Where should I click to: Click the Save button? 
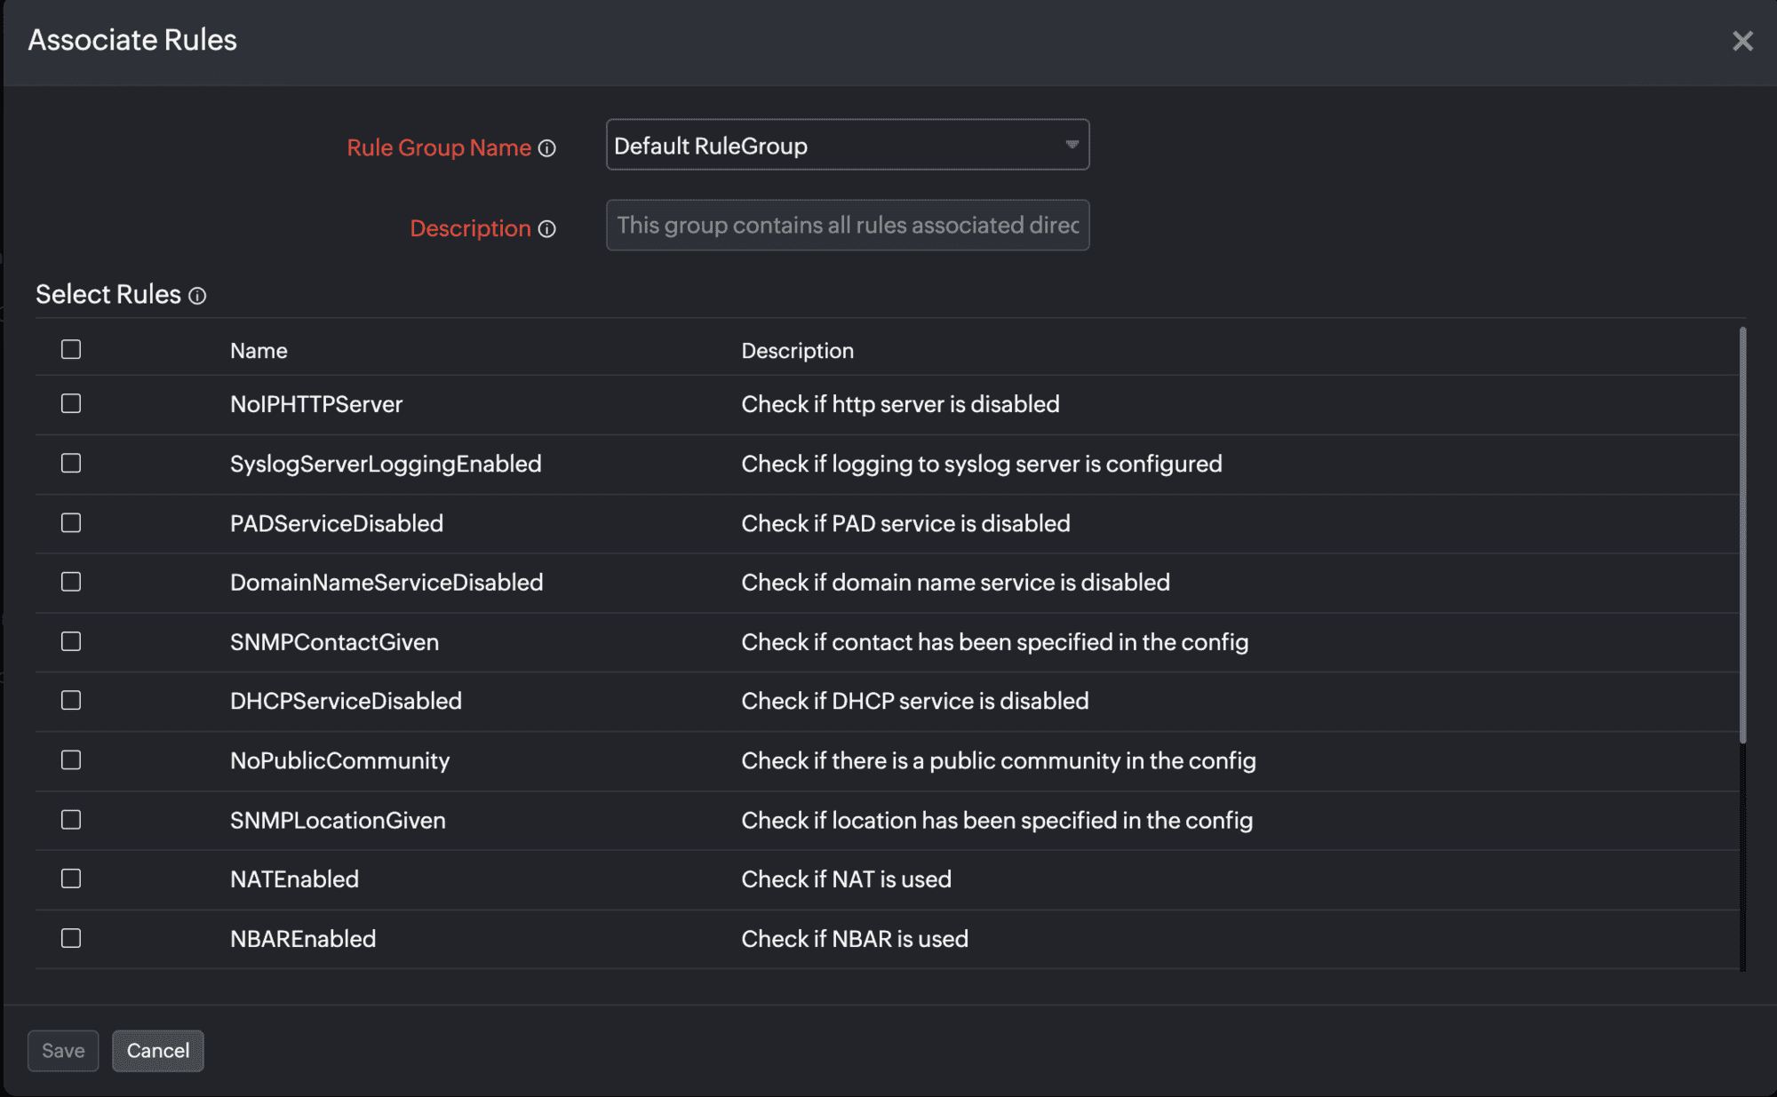pos(63,1051)
